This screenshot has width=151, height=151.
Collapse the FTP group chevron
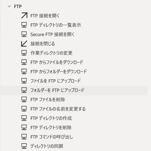click(9, 7)
